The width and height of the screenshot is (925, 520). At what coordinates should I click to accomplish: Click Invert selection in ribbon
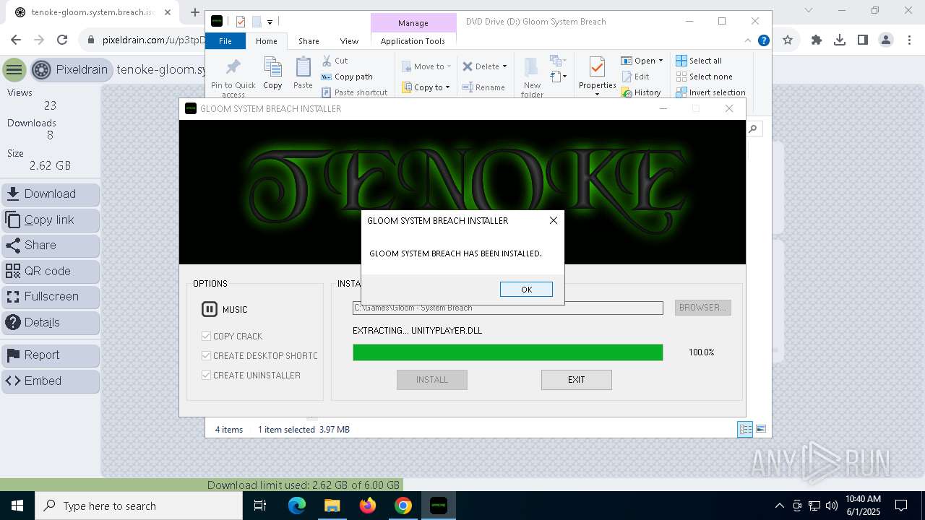coord(711,92)
